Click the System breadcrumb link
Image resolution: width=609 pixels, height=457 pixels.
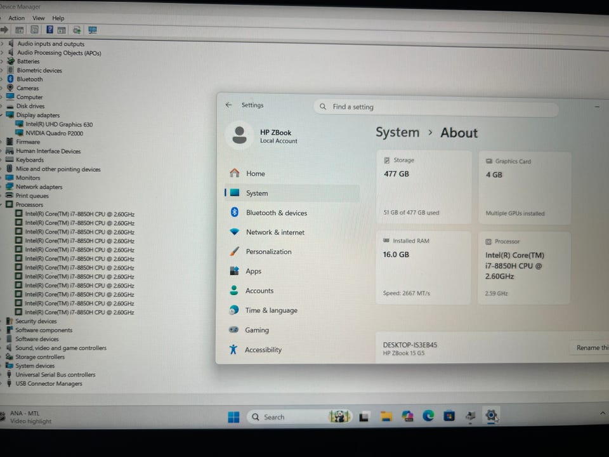[x=397, y=132]
